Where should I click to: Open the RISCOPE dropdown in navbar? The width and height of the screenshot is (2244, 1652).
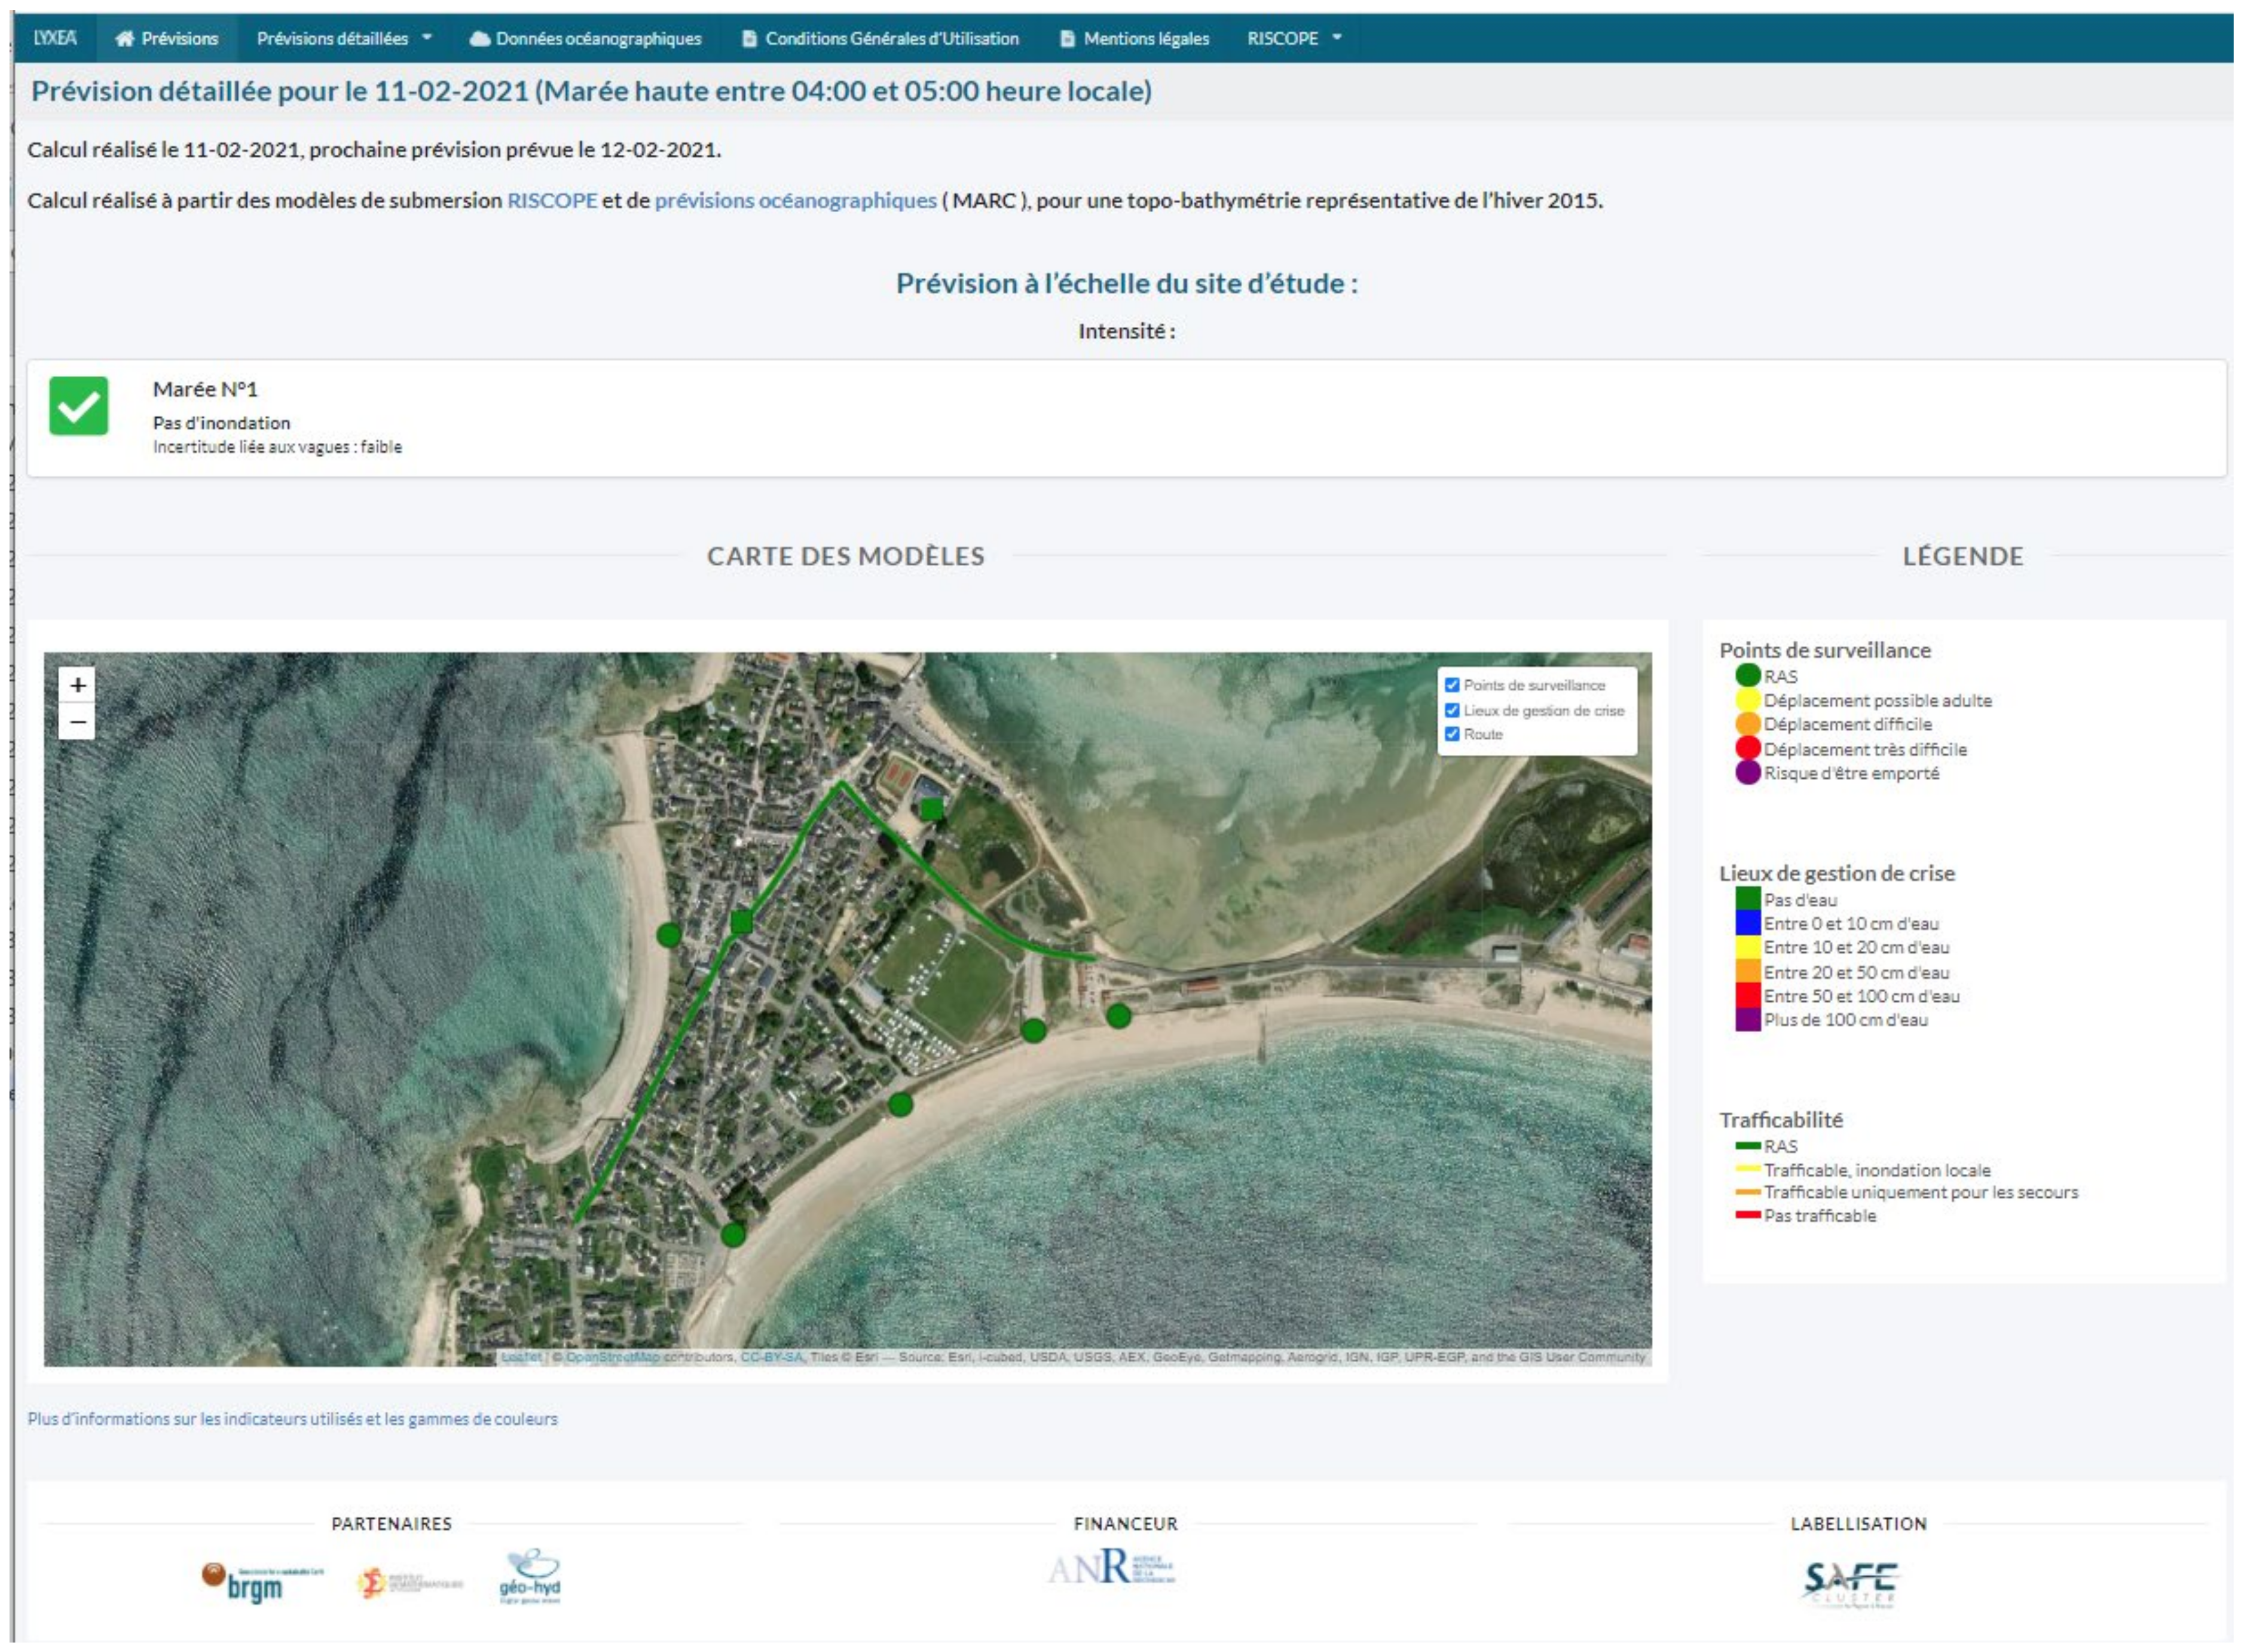click(x=1293, y=38)
